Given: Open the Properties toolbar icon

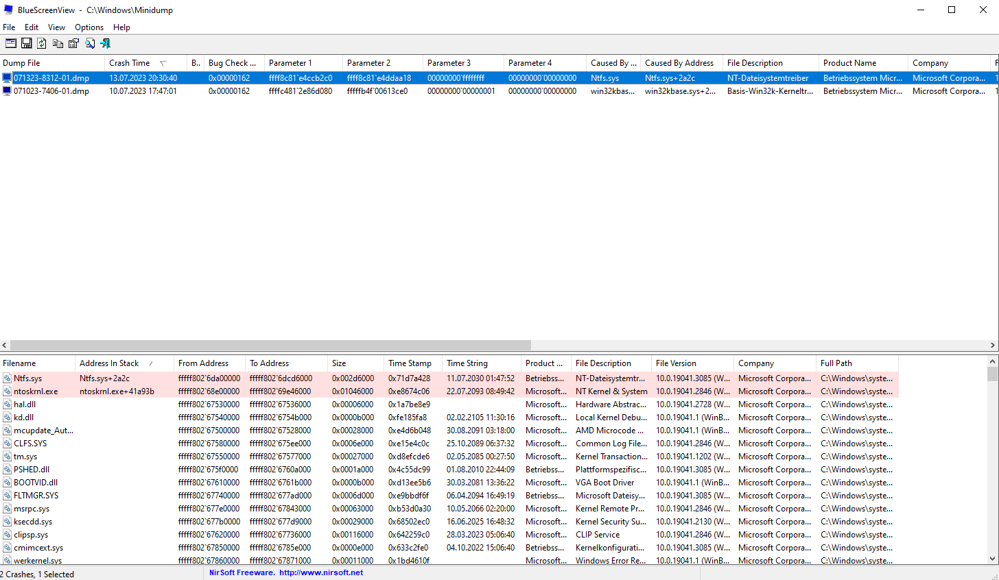Looking at the screenshot, I should coord(73,43).
